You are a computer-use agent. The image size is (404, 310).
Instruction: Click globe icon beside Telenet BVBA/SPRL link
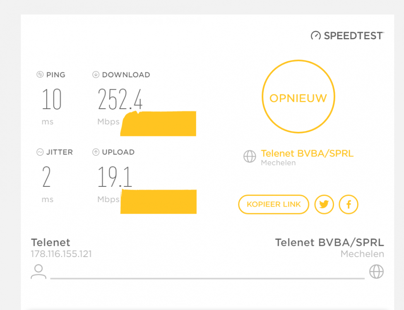pos(250,157)
